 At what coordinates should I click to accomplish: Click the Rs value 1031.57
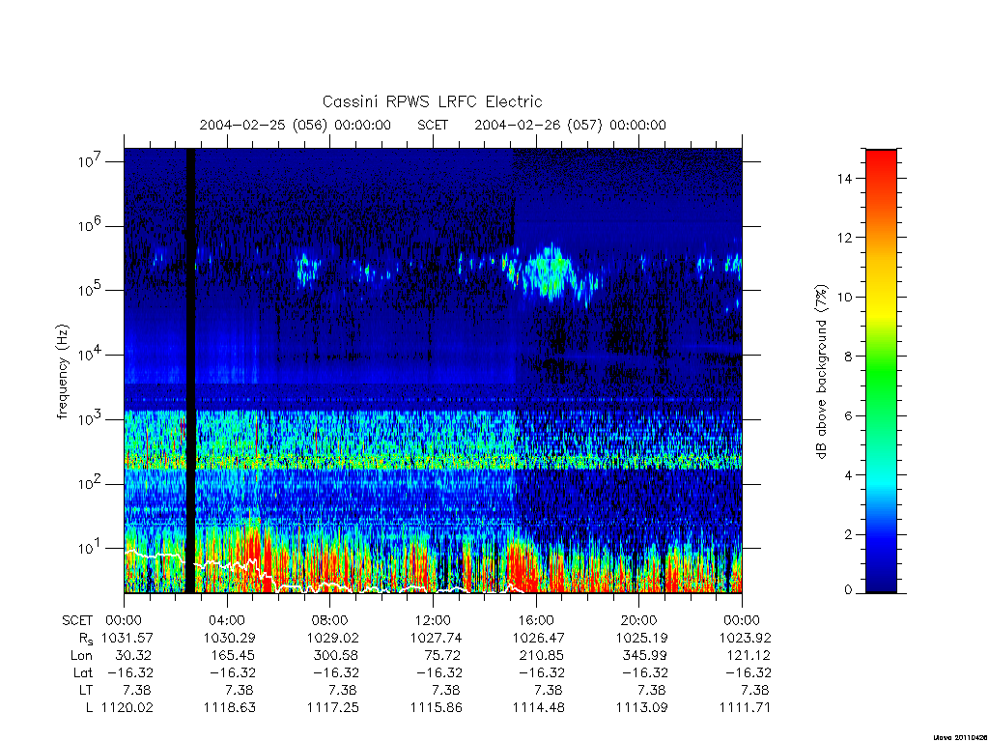click(127, 638)
